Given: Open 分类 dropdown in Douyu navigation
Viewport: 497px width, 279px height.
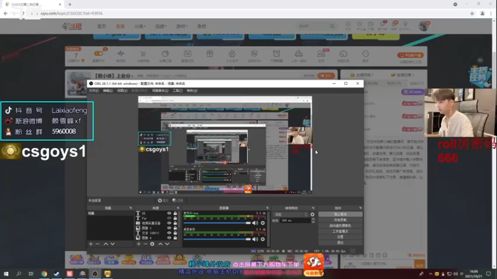Looking at the screenshot, I should pos(140,27).
